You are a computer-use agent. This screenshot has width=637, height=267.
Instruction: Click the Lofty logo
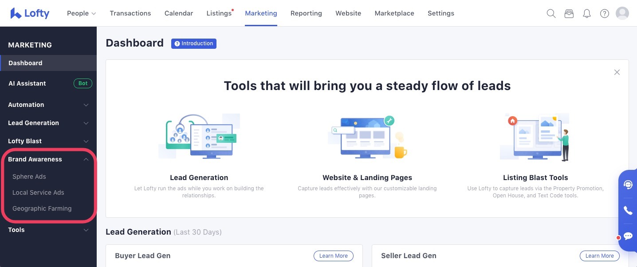pos(29,13)
